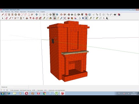
Task: Click the SketchUp taskbar button
Action: 62,93
